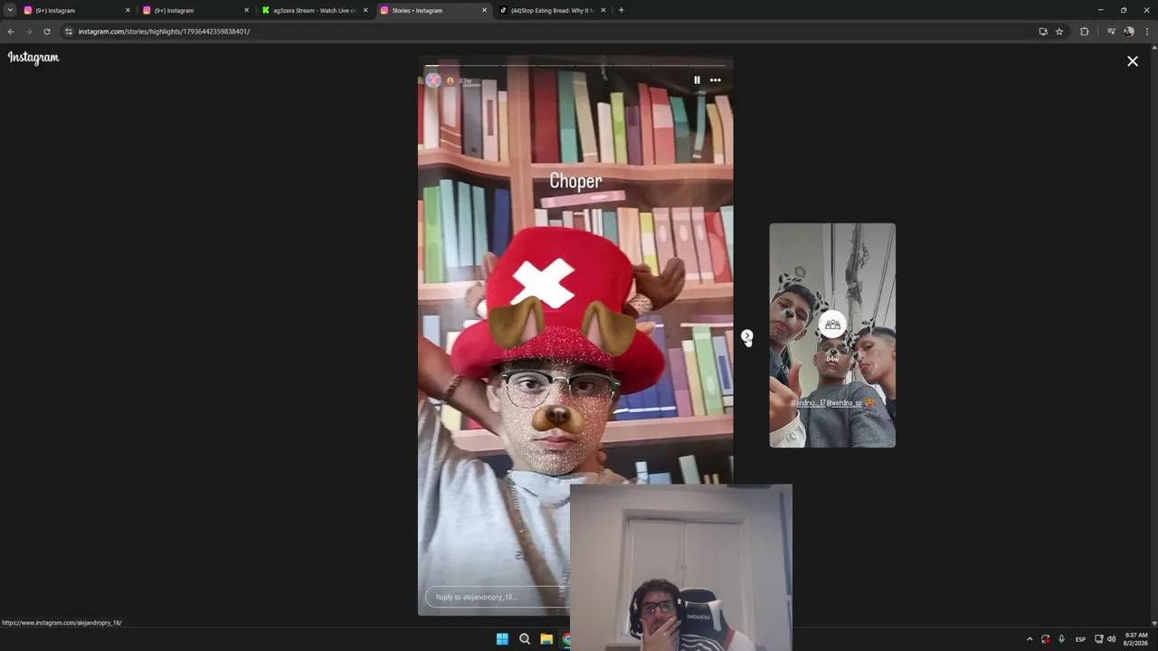Bookmark this page with the star
The image size is (1158, 651).
[1059, 32]
